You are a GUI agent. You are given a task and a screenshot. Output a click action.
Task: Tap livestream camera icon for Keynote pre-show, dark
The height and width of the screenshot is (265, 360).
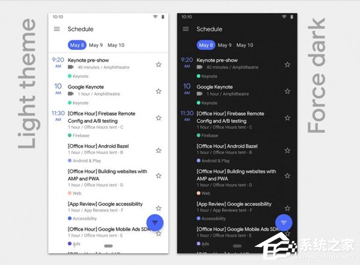point(200,67)
